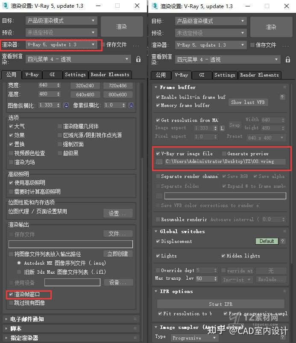Open the 640 x 480 resolution preset dropdown

(x=266, y=138)
